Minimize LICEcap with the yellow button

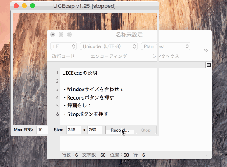click(24, 6)
